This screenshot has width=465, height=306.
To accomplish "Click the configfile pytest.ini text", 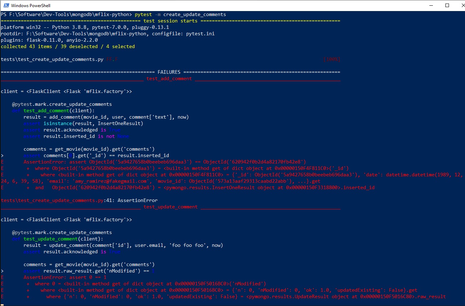I will 201,33.
